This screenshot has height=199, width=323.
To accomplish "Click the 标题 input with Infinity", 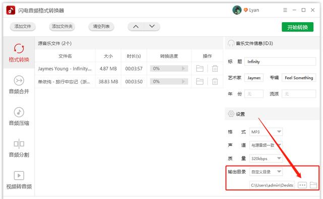I will point(280,62).
